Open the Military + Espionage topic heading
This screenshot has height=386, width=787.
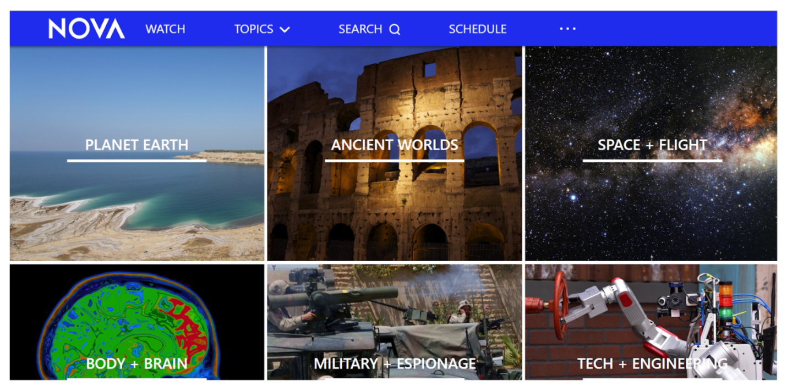click(x=394, y=363)
